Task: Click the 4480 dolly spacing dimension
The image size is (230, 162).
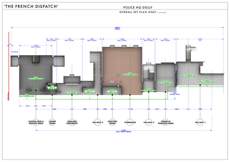Action: pyautogui.click(x=105, y=109)
